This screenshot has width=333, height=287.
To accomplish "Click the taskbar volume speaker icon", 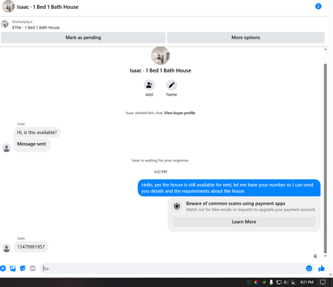I will pyautogui.click(x=286, y=282).
